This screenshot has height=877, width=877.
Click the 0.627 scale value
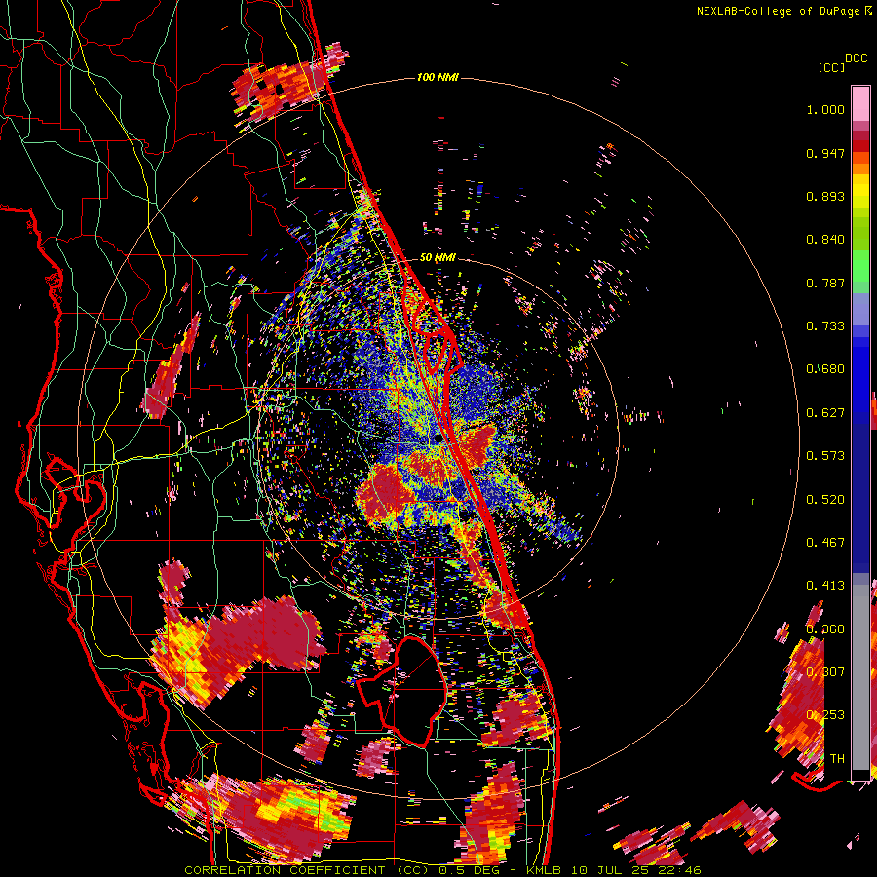click(825, 413)
